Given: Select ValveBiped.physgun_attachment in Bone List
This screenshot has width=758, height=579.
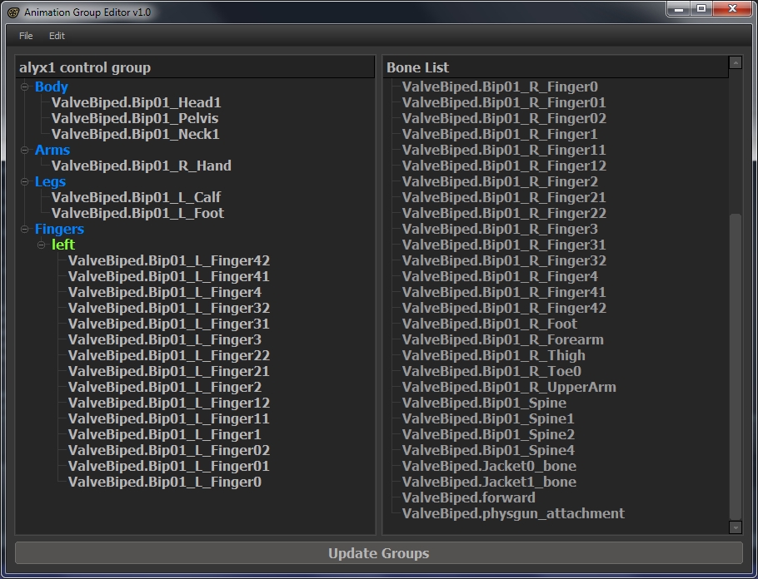Looking at the screenshot, I should click(512, 513).
